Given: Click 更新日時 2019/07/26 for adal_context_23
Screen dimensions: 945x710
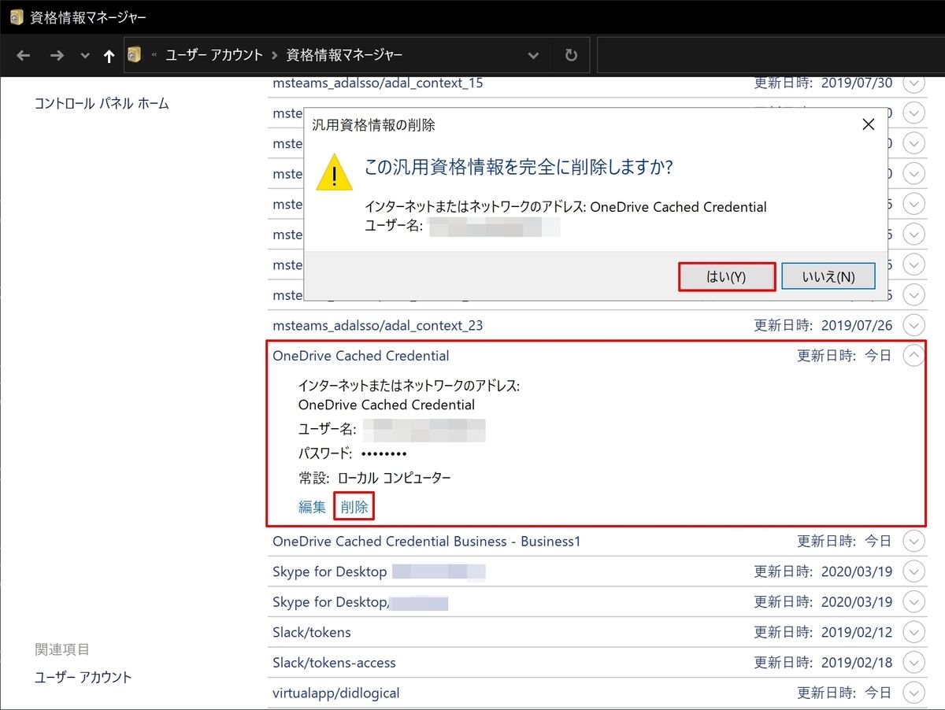Looking at the screenshot, I should point(824,325).
